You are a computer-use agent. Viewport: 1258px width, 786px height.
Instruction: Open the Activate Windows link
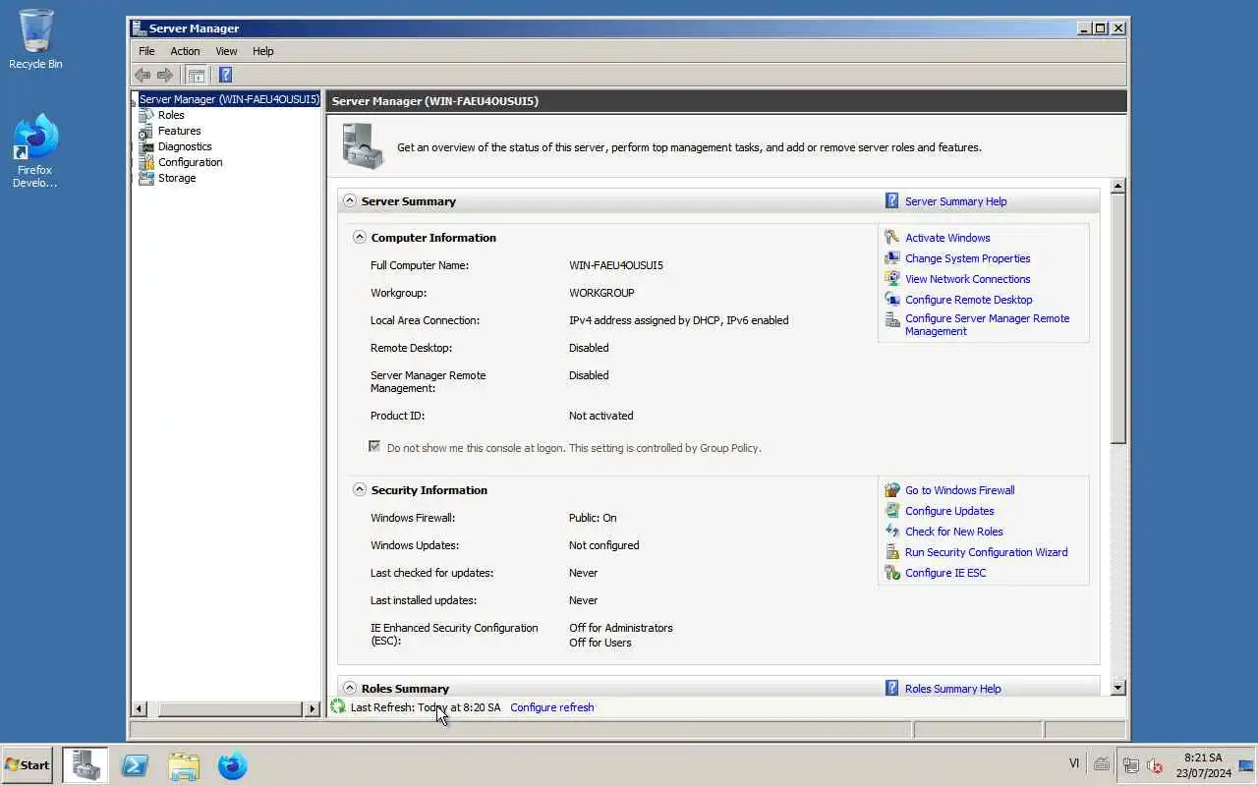(947, 238)
